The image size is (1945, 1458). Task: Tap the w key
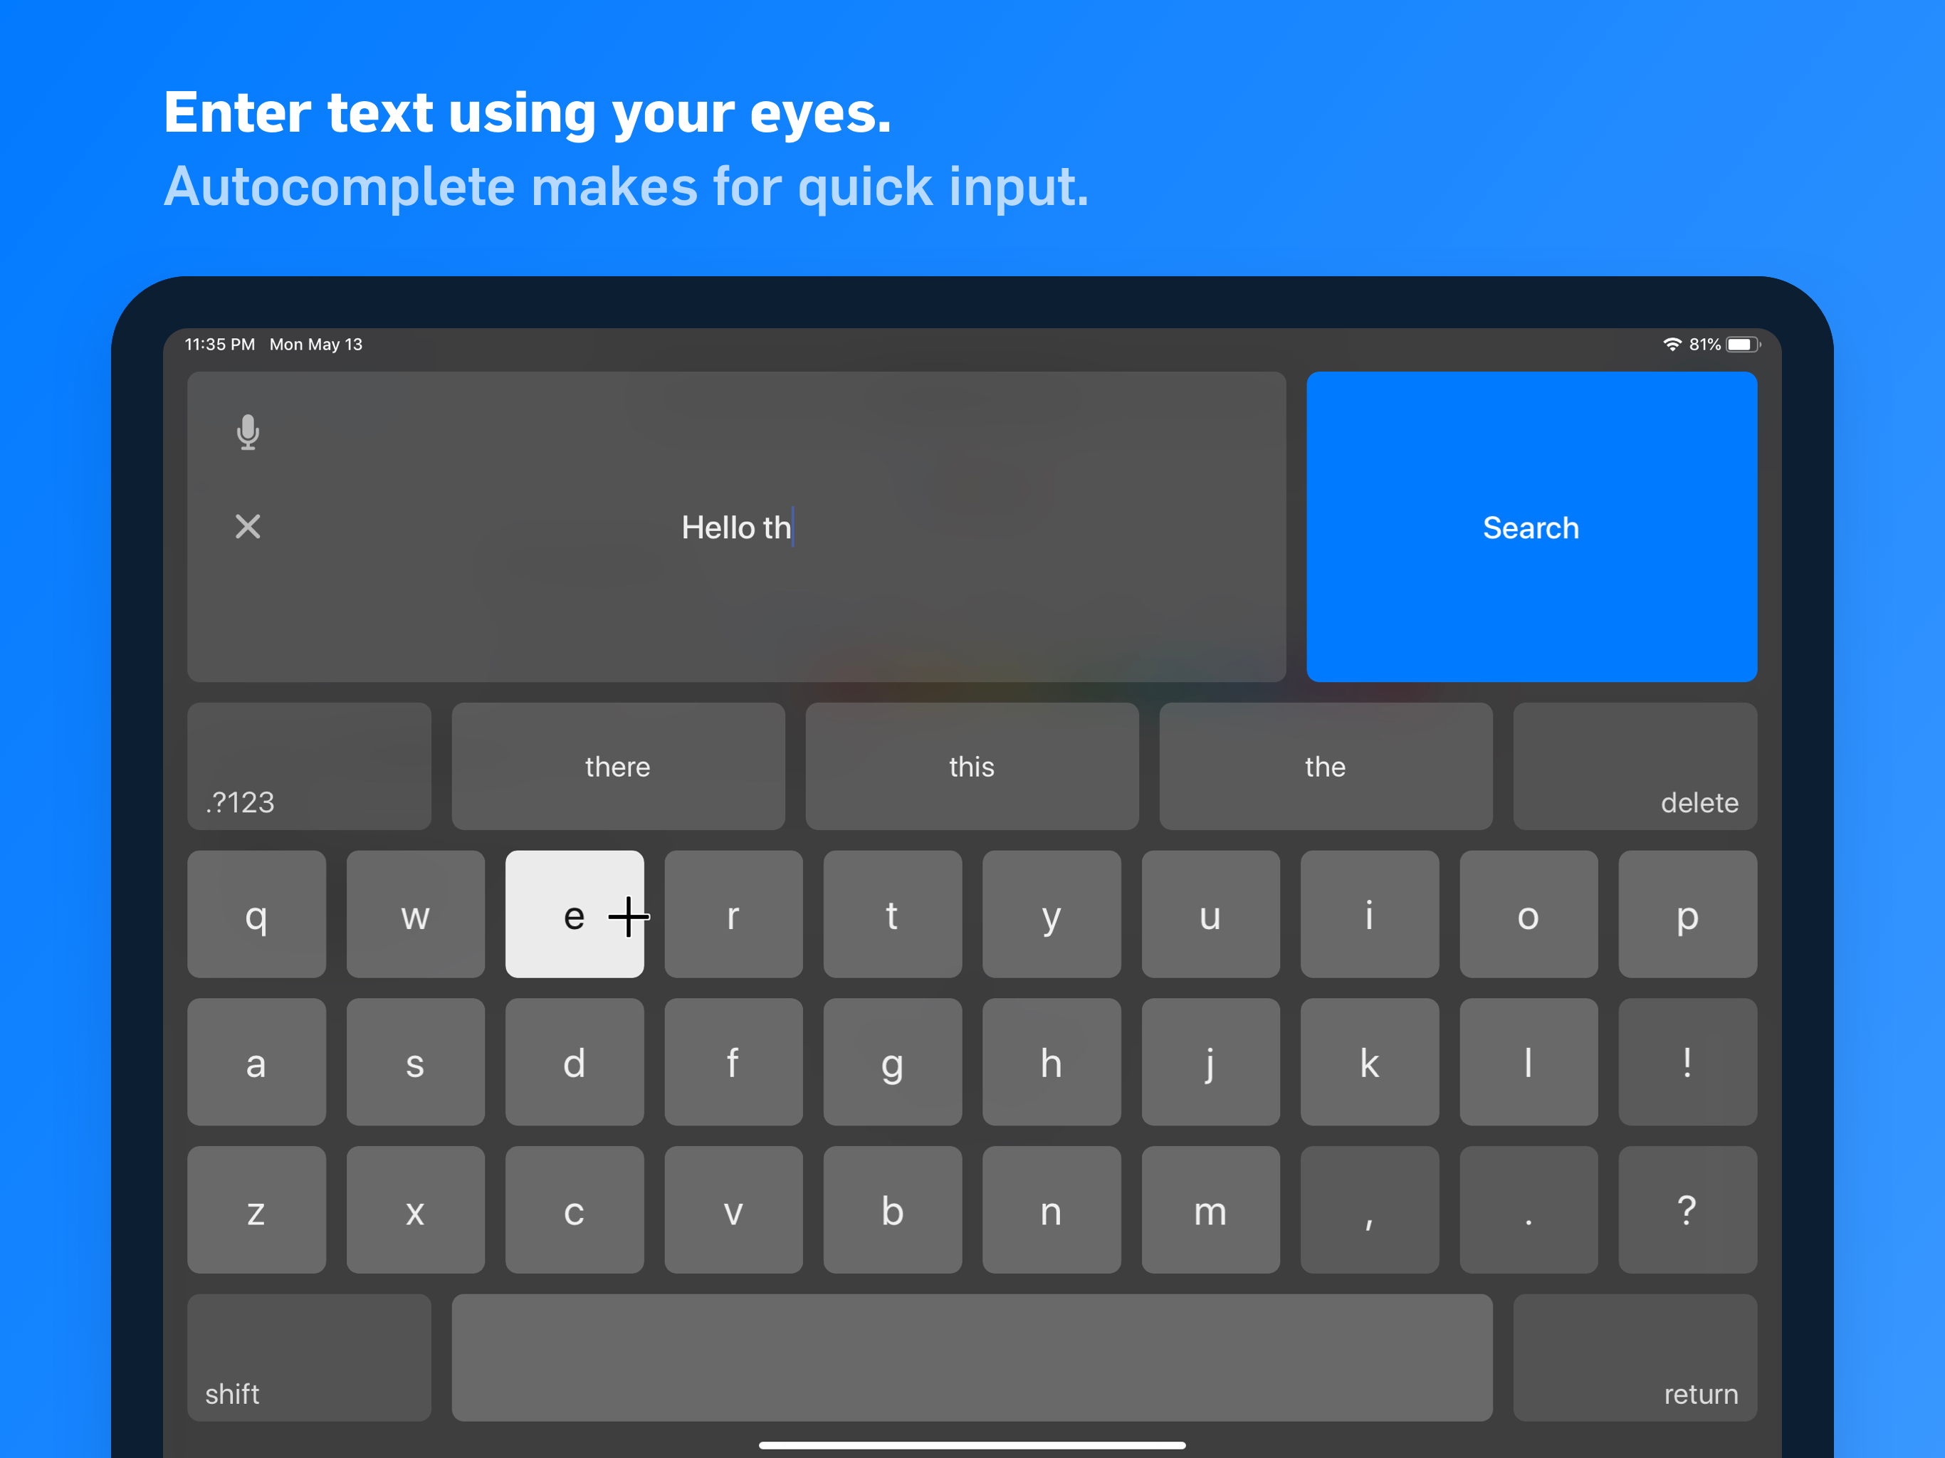click(415, 913)
